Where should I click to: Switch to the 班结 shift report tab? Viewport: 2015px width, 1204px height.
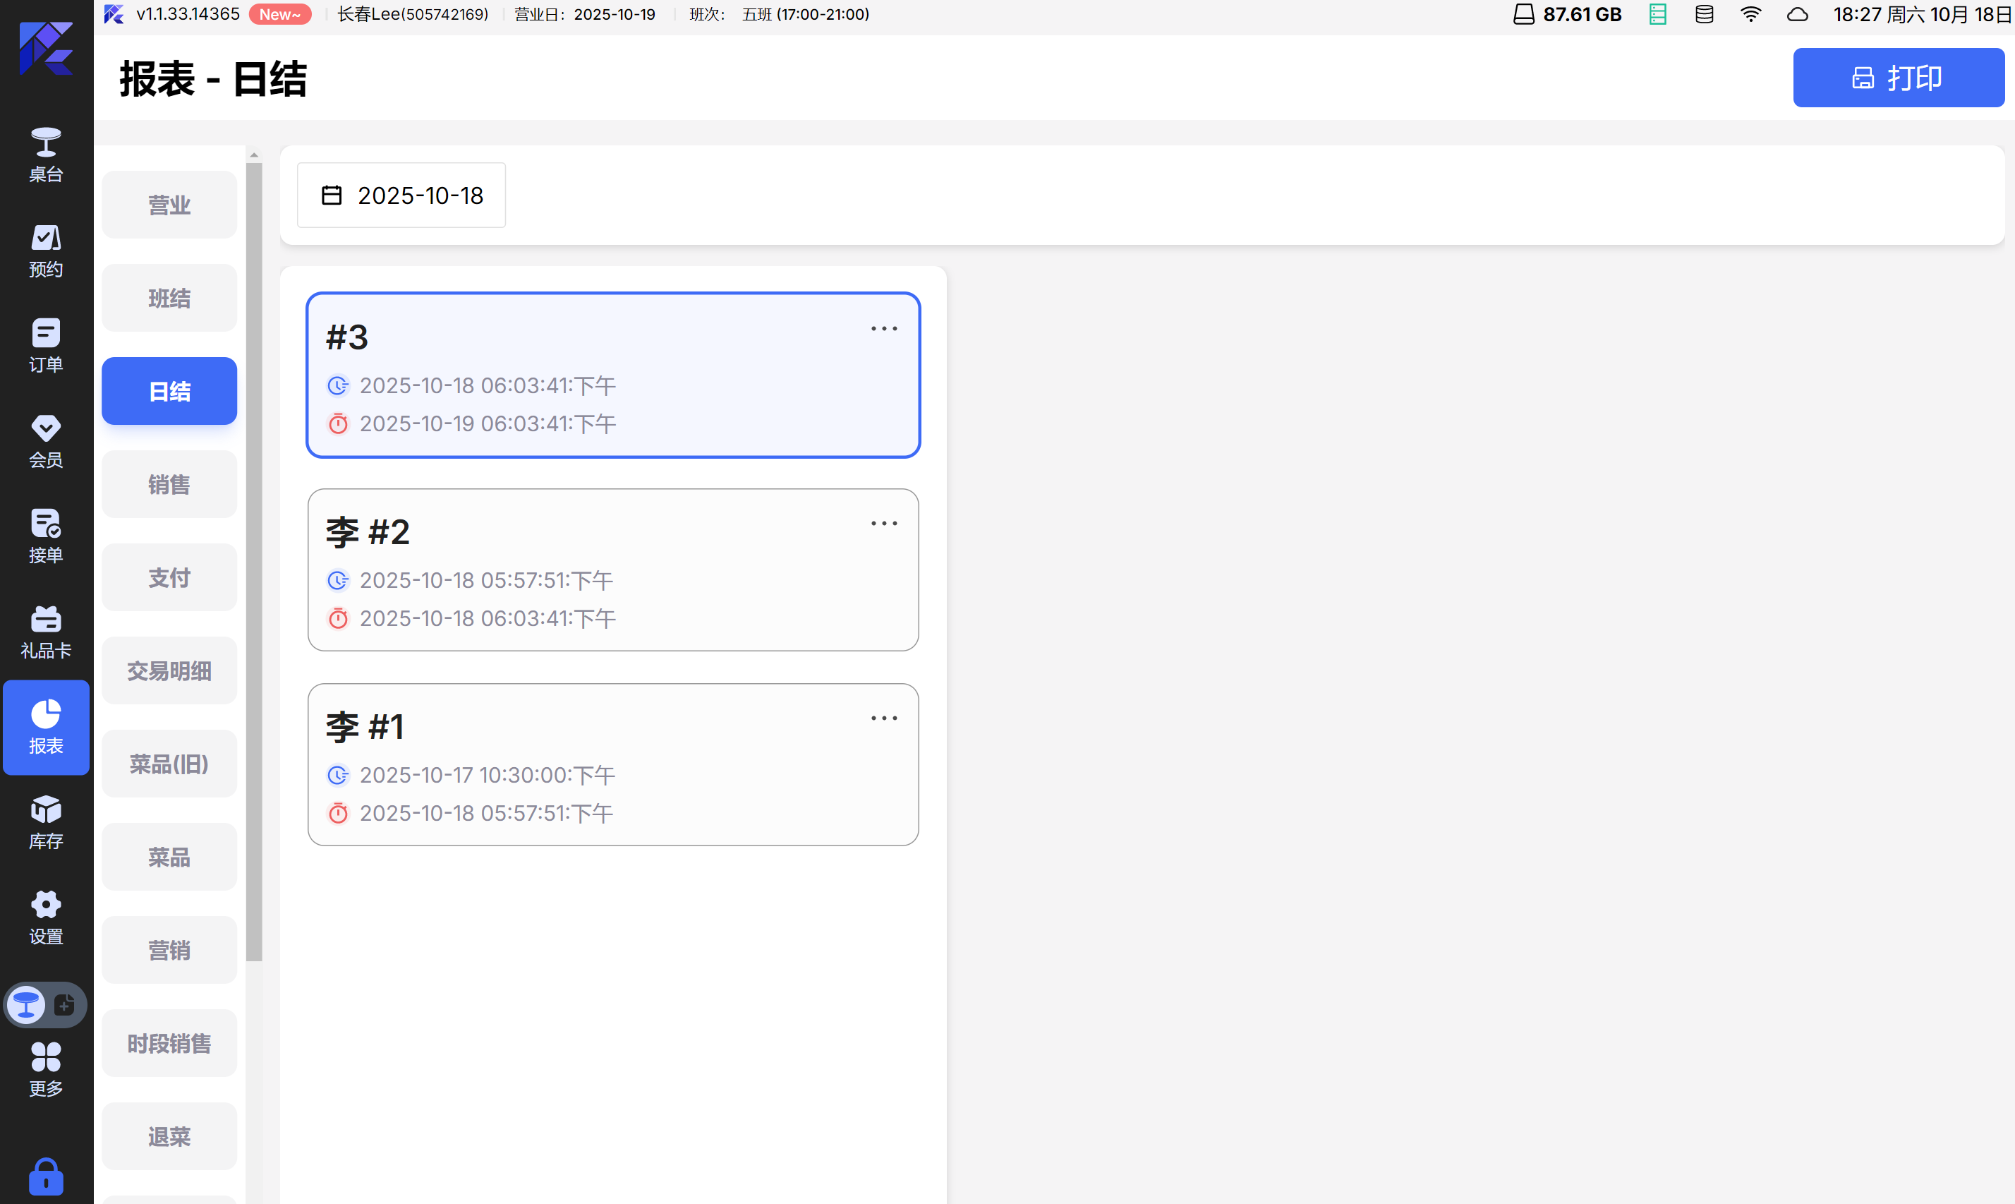click(x=169, y=298)
